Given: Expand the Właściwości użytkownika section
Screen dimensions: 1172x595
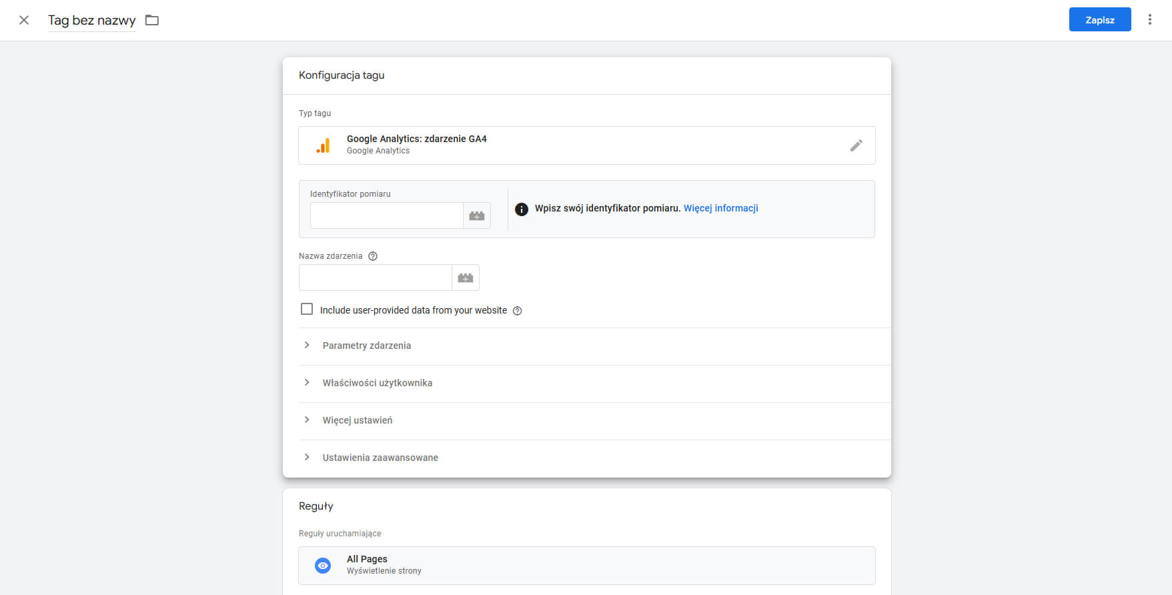Looking at the screenshot, I should (x=595, y=383).
